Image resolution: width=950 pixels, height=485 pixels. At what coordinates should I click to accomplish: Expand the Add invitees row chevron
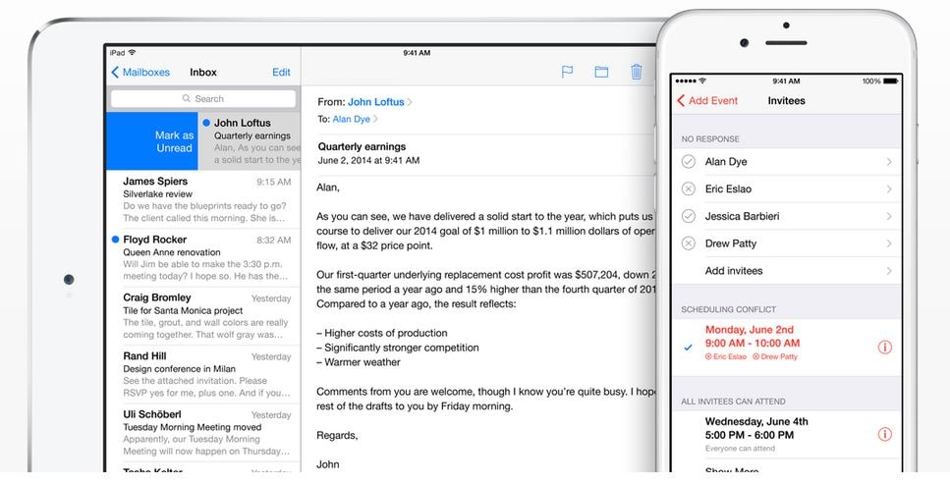pos(888,271)
